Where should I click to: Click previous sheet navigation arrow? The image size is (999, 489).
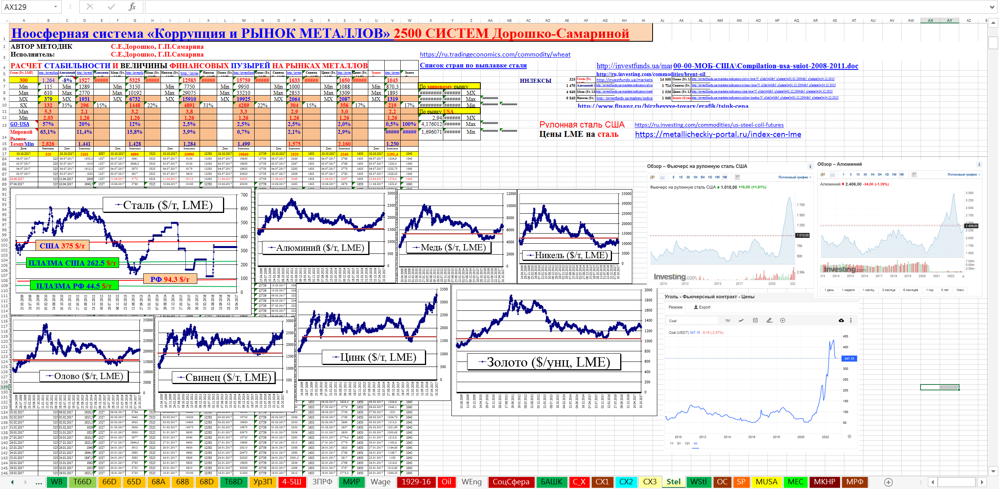coord(12,482)
